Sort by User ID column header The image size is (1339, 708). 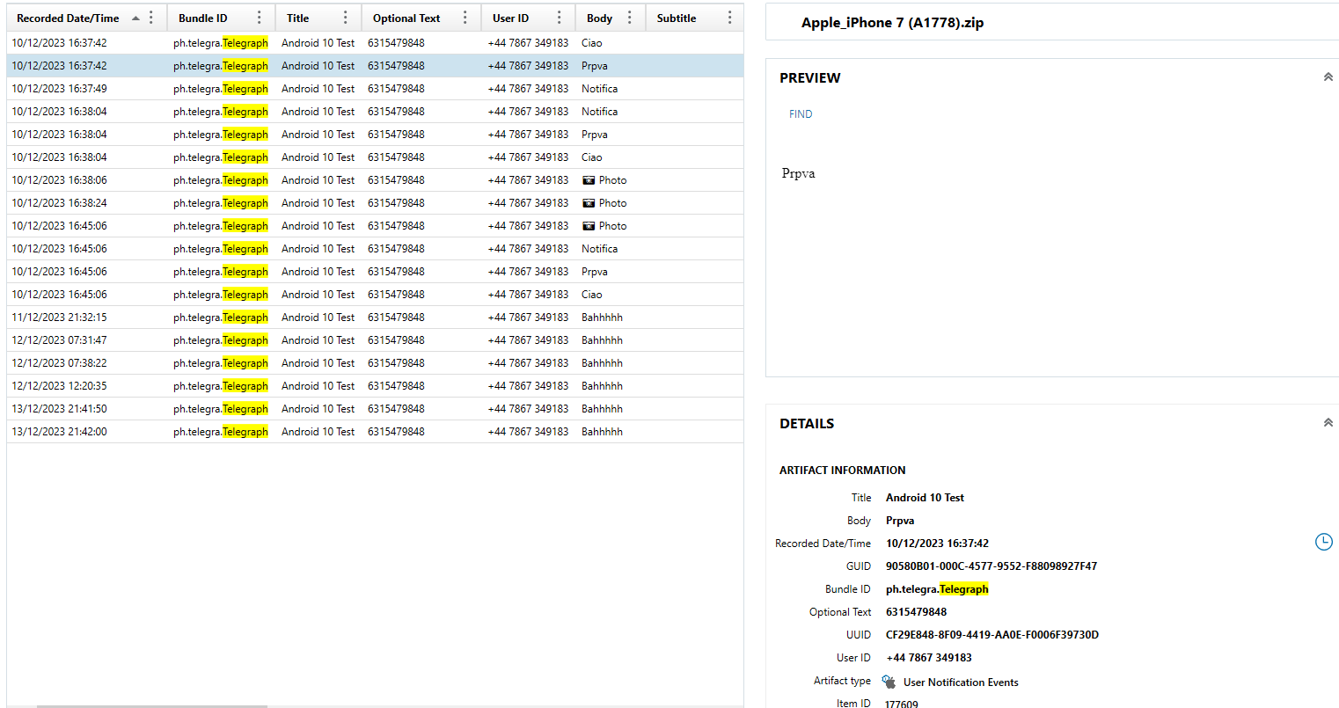click(x=510, y=18)
